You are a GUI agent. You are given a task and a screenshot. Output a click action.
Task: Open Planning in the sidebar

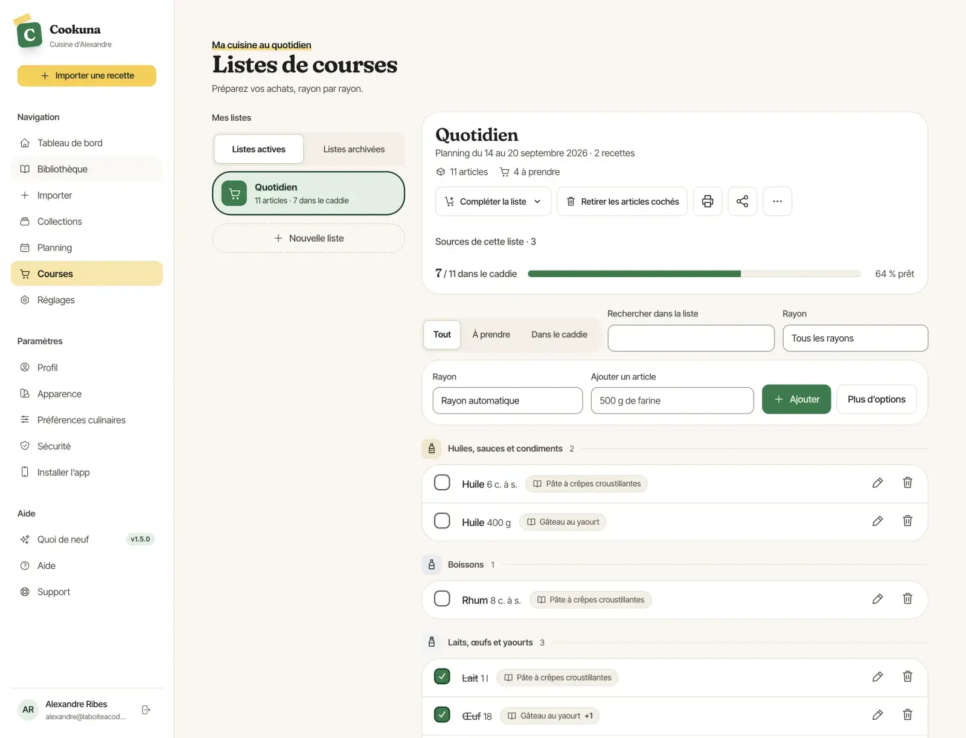[x=87, y=248]
